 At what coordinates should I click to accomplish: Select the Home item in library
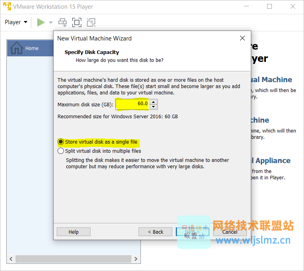click(30, 48)
